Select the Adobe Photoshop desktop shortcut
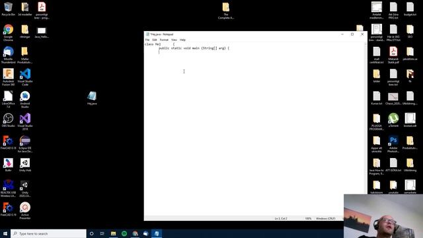This screenshot has height=238, width=423. point(393,144)
